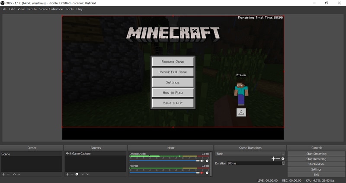Click the Mic/Aux label
This screenshot has height=183, width=346.
click(134, 166)
